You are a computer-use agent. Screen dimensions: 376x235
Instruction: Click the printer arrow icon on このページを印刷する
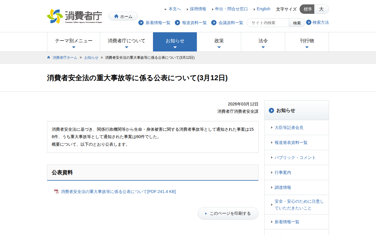(x=206, y=213)
